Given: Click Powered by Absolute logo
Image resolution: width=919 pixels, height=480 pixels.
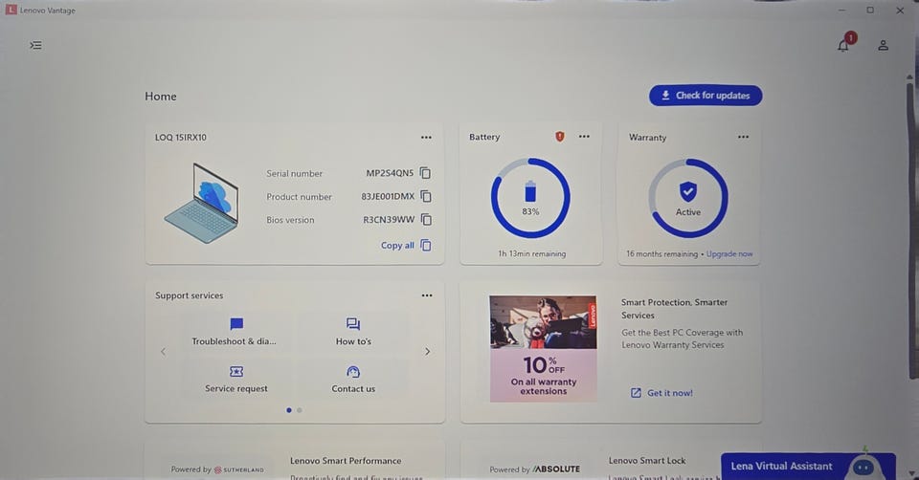Looking at the screenshot, I should pyautogui.click(x=534, y=469).
